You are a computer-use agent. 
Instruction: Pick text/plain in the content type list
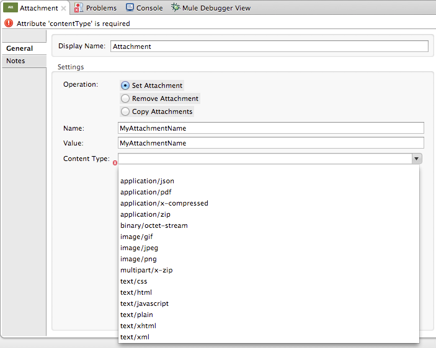[x=137, y=315]
